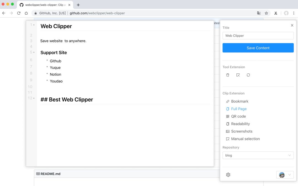Click the browser address bar URL
This screenshot has width=298, height=186.
tap(97, 13)
